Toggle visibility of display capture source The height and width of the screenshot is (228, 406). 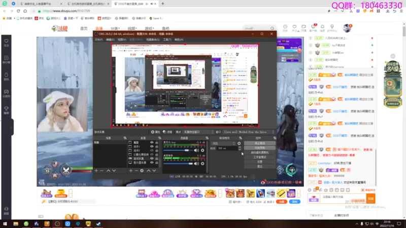(x=152, y=163)
